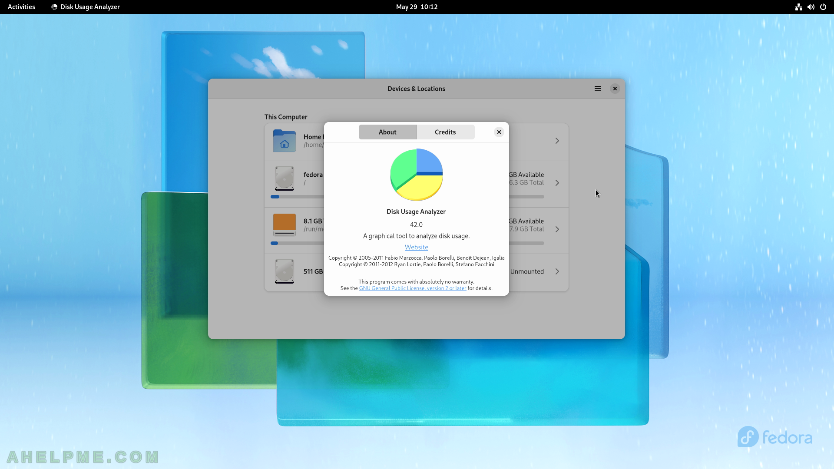Click the network icon in the top bar
This screenshot has width=834, height=469.
pyautogui.click(x=798, y=7)
